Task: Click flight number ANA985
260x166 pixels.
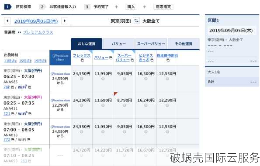Action: (x=10, y=82)
